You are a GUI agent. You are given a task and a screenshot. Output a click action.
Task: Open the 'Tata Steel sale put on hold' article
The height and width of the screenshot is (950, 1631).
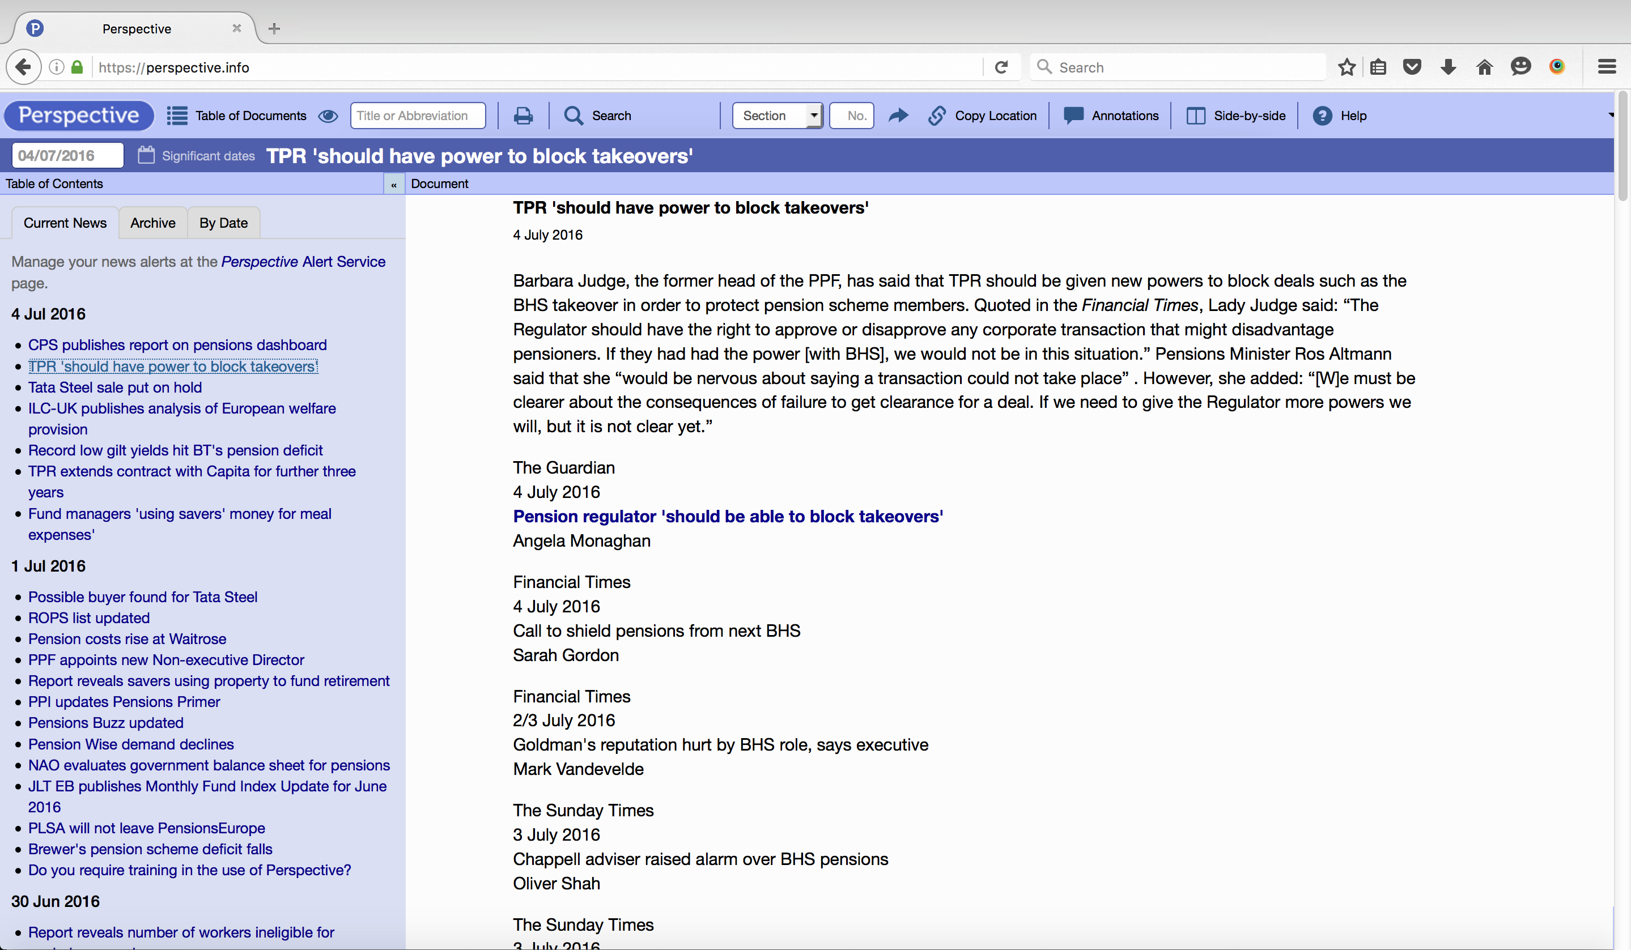[114, 387]
